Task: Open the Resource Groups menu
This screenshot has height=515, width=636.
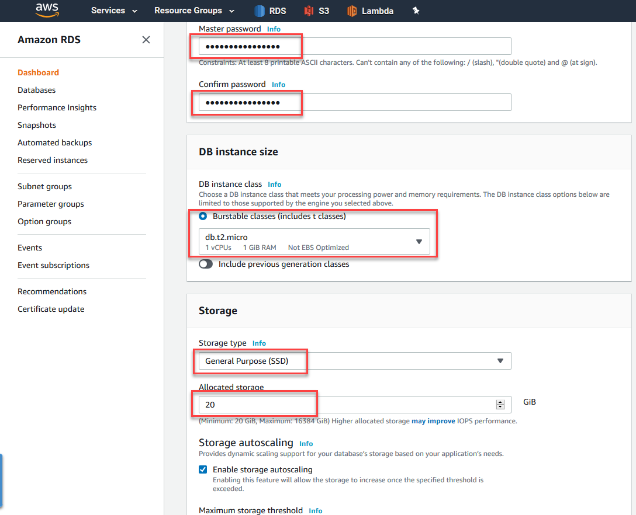Action: 194,11
